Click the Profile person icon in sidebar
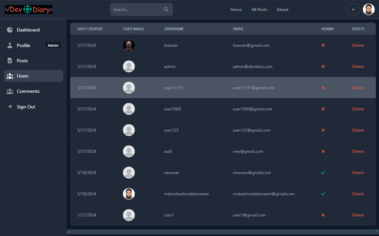379x236 pixels. (x=10, y=45)
